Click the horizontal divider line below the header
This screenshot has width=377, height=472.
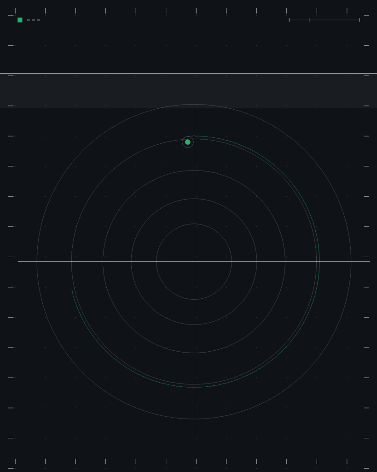(x=189, y=73)
